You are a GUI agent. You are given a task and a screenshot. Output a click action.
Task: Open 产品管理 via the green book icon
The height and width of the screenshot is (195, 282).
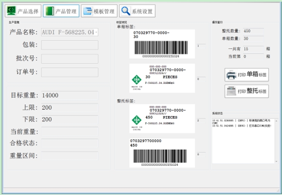click(49, 11)
